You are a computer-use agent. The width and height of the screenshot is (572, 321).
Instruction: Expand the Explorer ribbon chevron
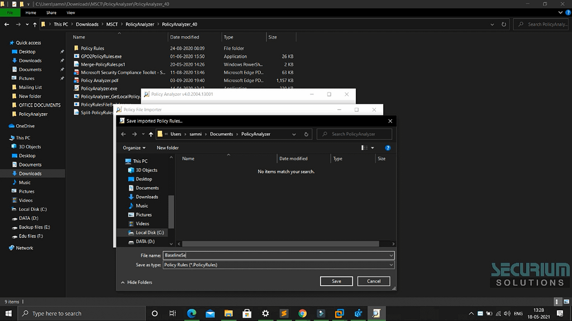[x=560, y=13]
